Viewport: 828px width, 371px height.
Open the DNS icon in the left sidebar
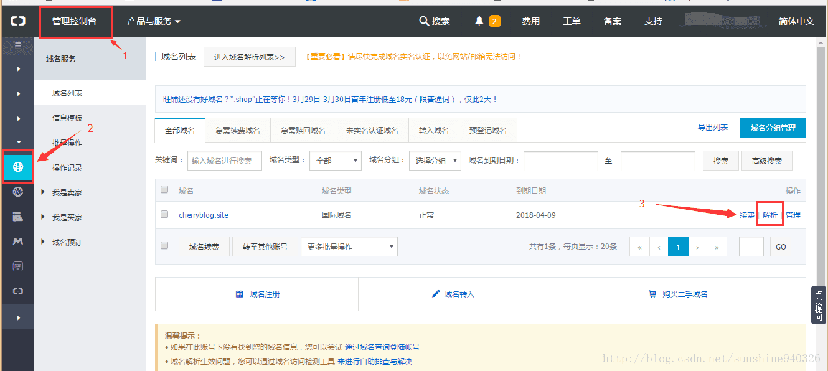tap(17, 192)
